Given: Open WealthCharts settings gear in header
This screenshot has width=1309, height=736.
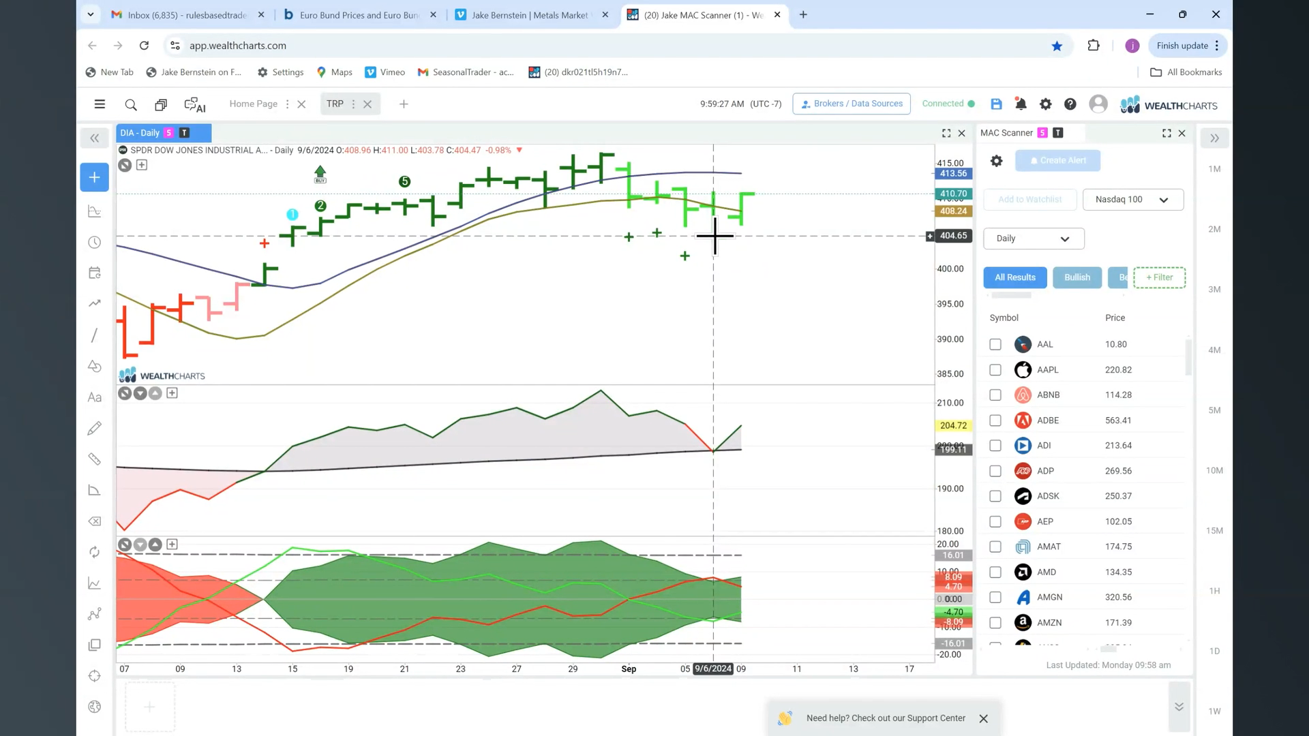Looking at the screenshot, I should coord(1045,104).
